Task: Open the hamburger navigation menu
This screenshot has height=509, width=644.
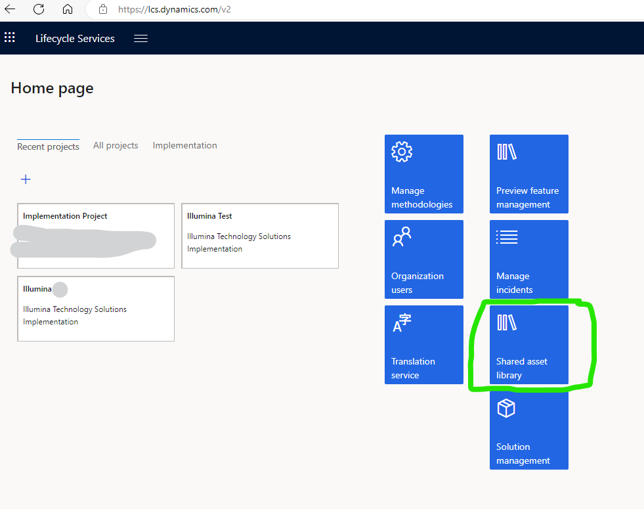Action: (140, 37)
